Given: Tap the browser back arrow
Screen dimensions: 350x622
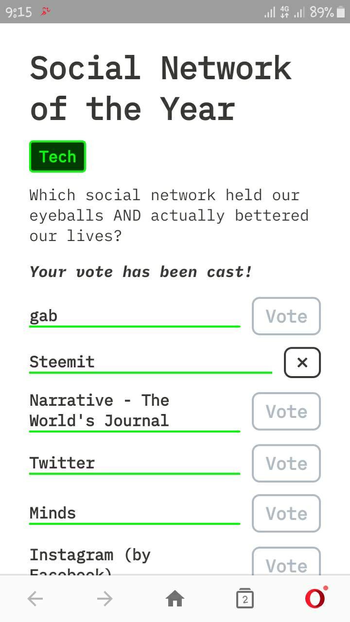Looking at the screenshot, I should click(35, 599).
